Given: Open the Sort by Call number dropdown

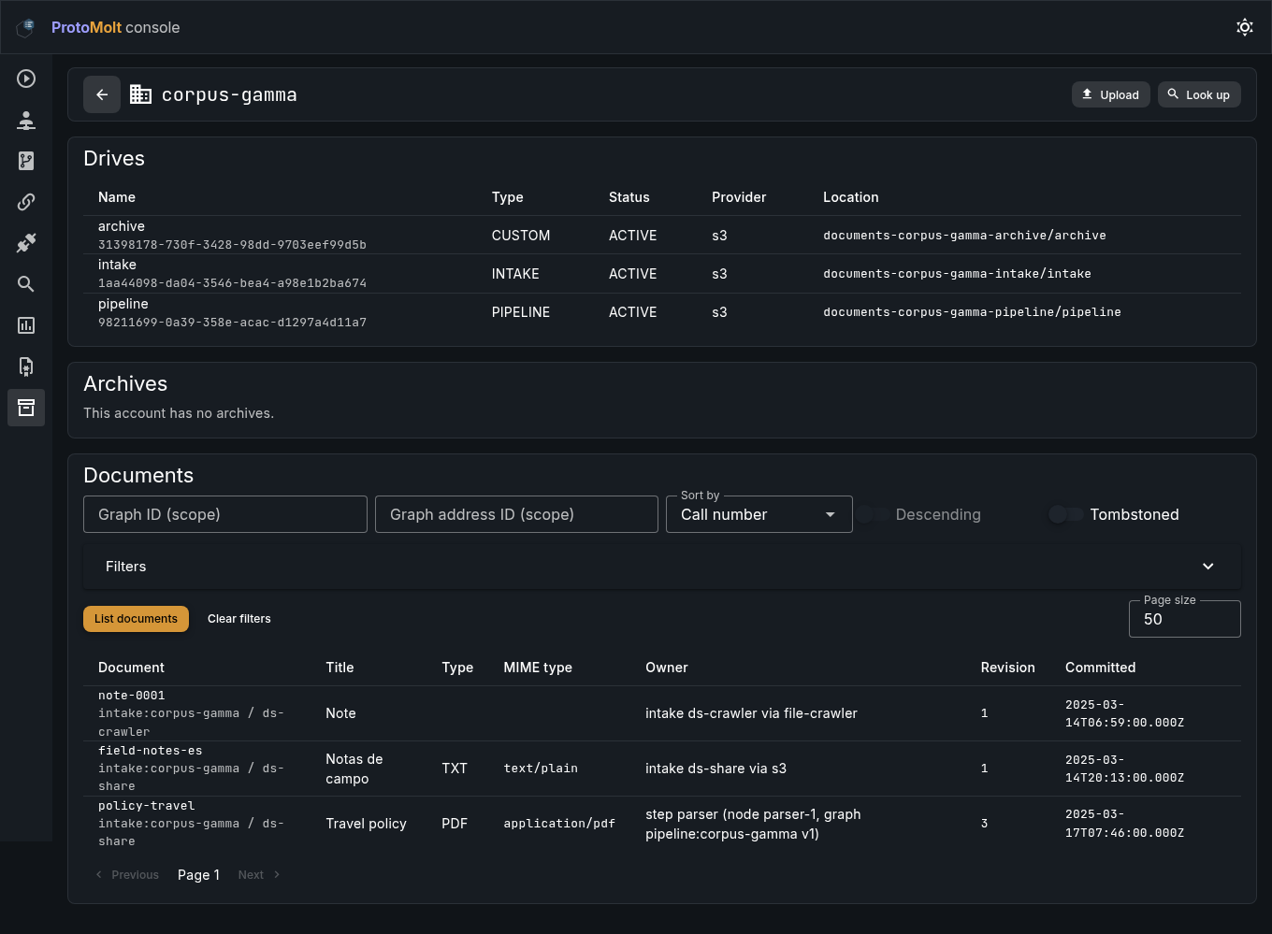Looking at the screenshot, I should (x=759, y=514).
